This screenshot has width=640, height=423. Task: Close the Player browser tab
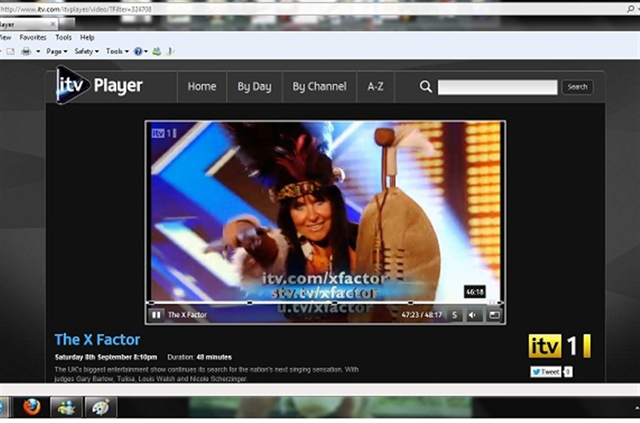(x=53, y=24)
